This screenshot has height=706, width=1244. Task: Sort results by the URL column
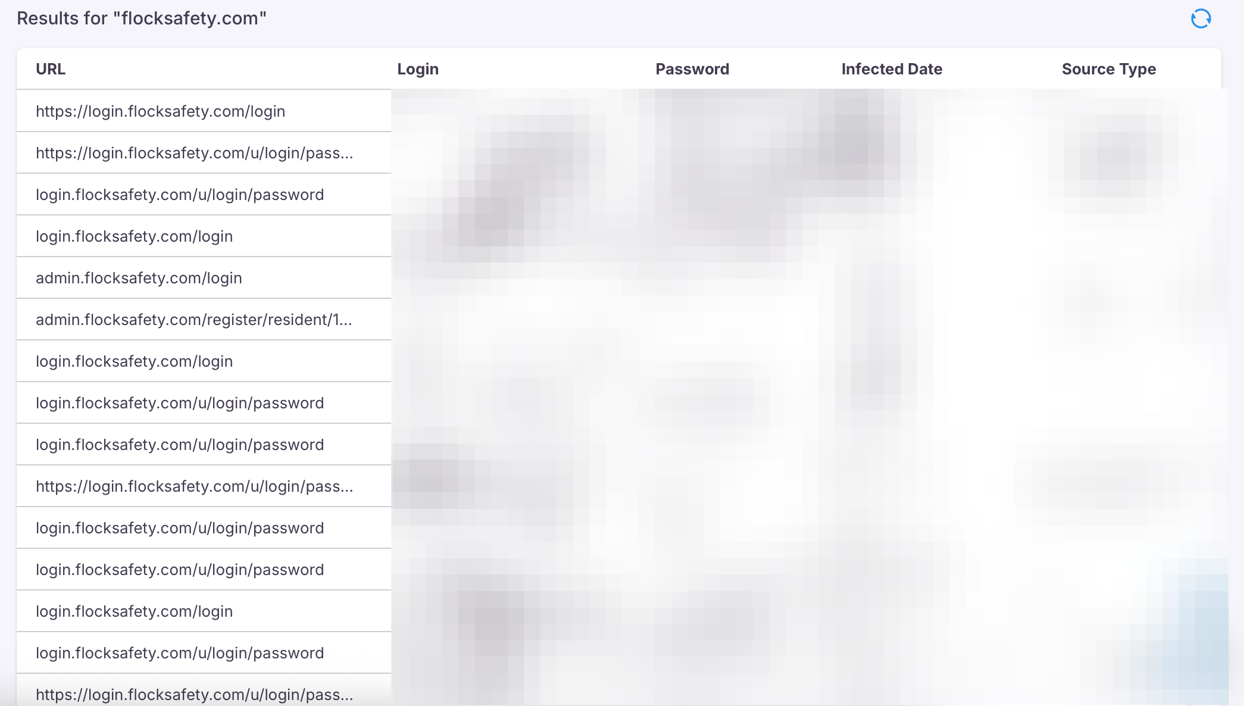tap(50, 68)
